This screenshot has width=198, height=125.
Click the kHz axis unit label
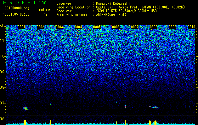pyautogui.click(x=3, y=25)
